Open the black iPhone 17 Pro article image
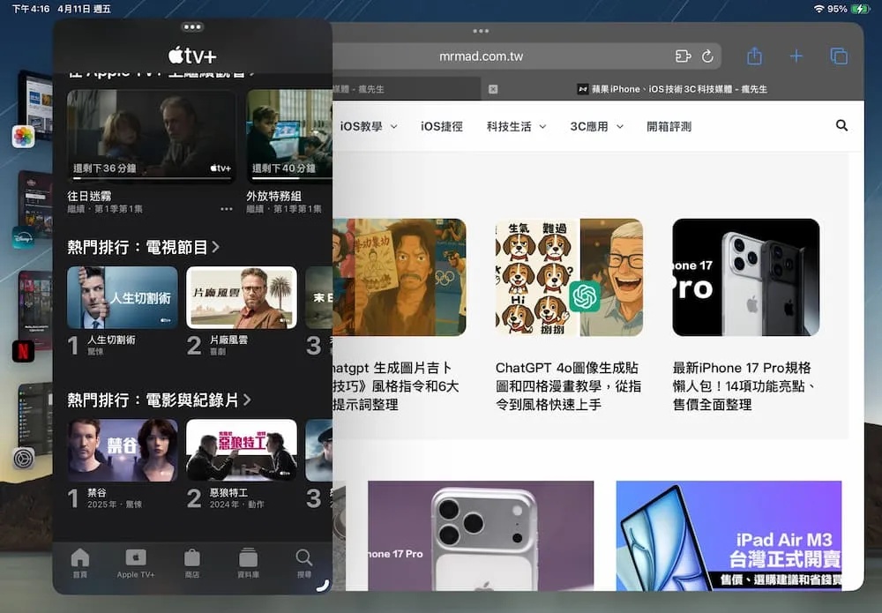Screen dimensions: 882x613 click(746, 277)
